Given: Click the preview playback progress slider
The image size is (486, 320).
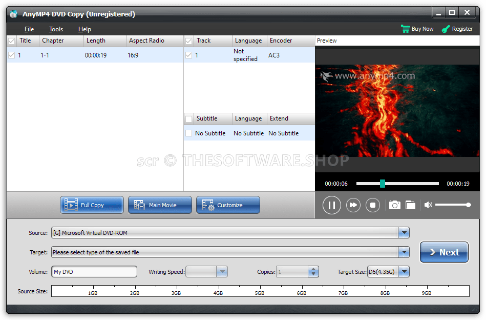Looking at the screenshot, I should pos(397,184).
